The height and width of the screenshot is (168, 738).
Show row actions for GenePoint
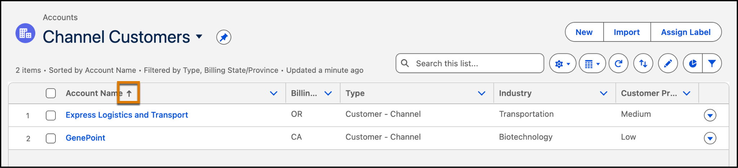(710, 138)
